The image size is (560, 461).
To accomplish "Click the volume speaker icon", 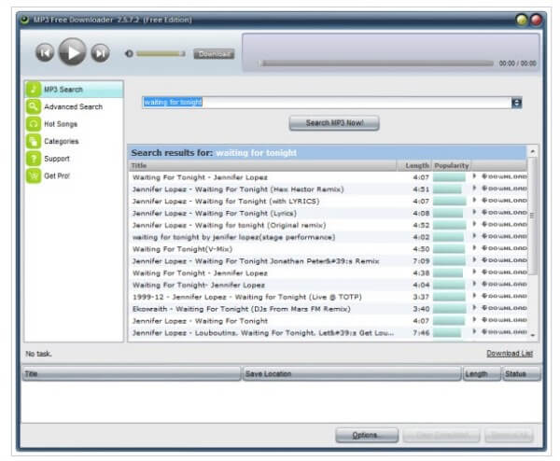I will [x=129, y=53].
